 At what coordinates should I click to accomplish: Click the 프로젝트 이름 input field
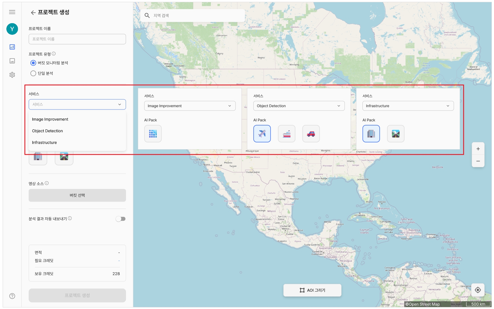coord(77,39)
